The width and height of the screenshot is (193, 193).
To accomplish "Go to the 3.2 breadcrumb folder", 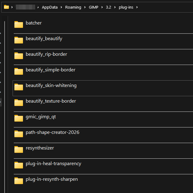I will click(108, 7).
